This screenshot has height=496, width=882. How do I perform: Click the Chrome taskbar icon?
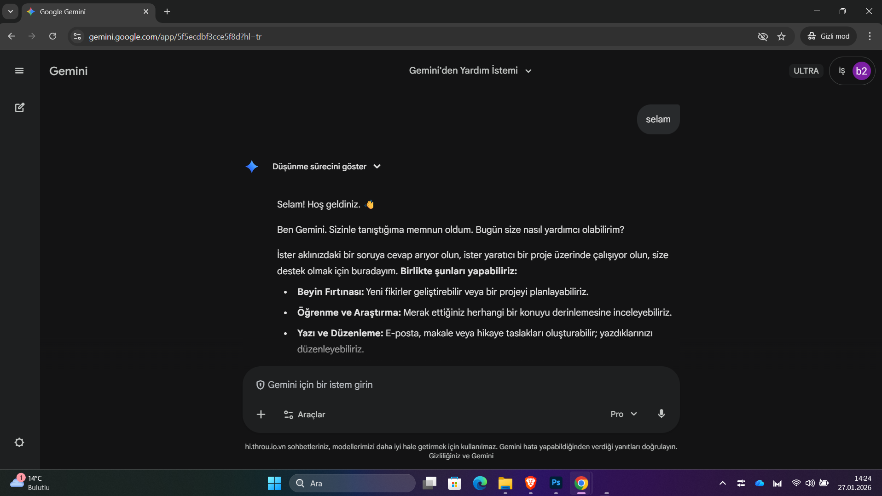click(x=581, y=483)
